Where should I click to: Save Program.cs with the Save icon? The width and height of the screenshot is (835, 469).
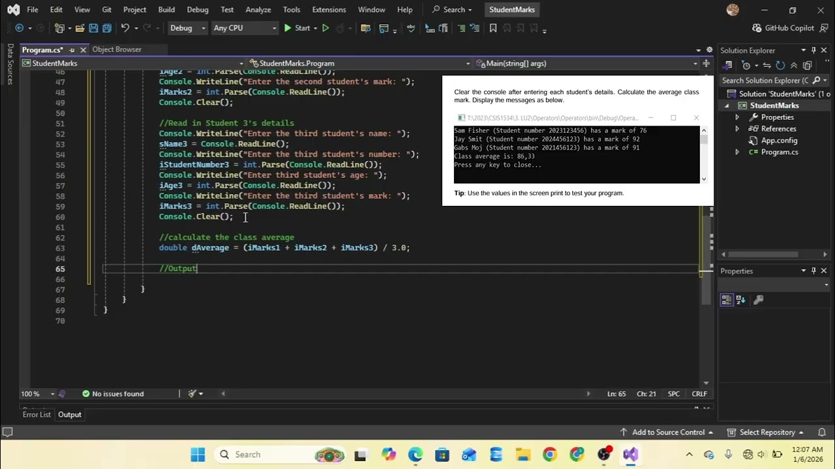pyautogui.click(x=93, y=28)
